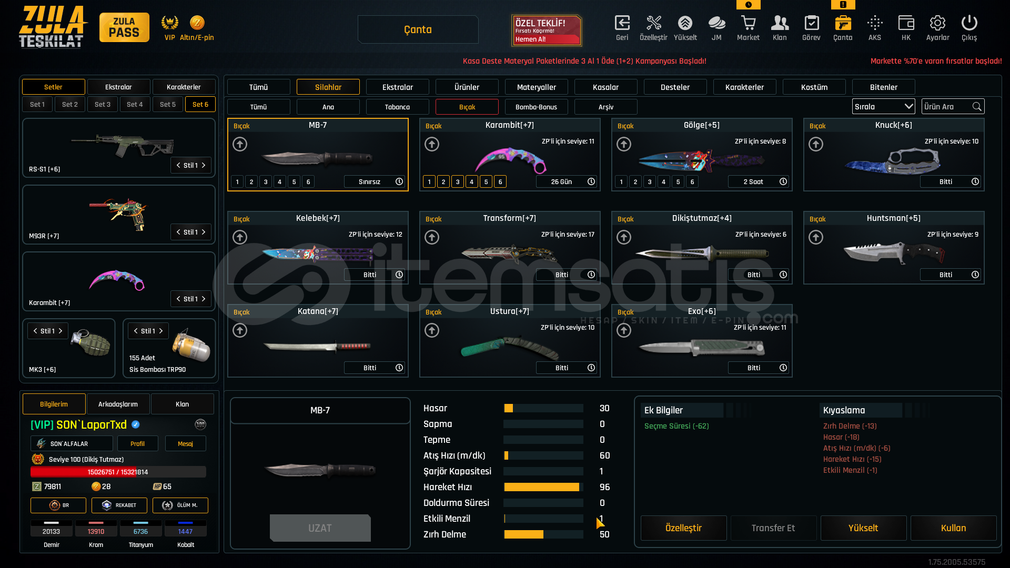1010x568 pixels.
Task: Toggle set slot 6 on MB-7 card
Action: 308,181
